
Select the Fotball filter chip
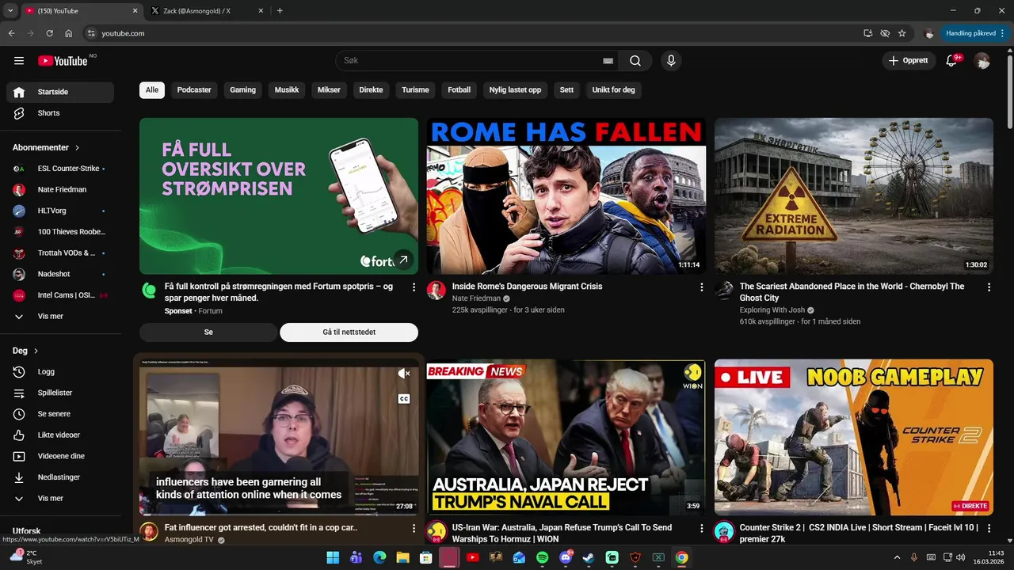pyautogui.click(x=459, y=90)
